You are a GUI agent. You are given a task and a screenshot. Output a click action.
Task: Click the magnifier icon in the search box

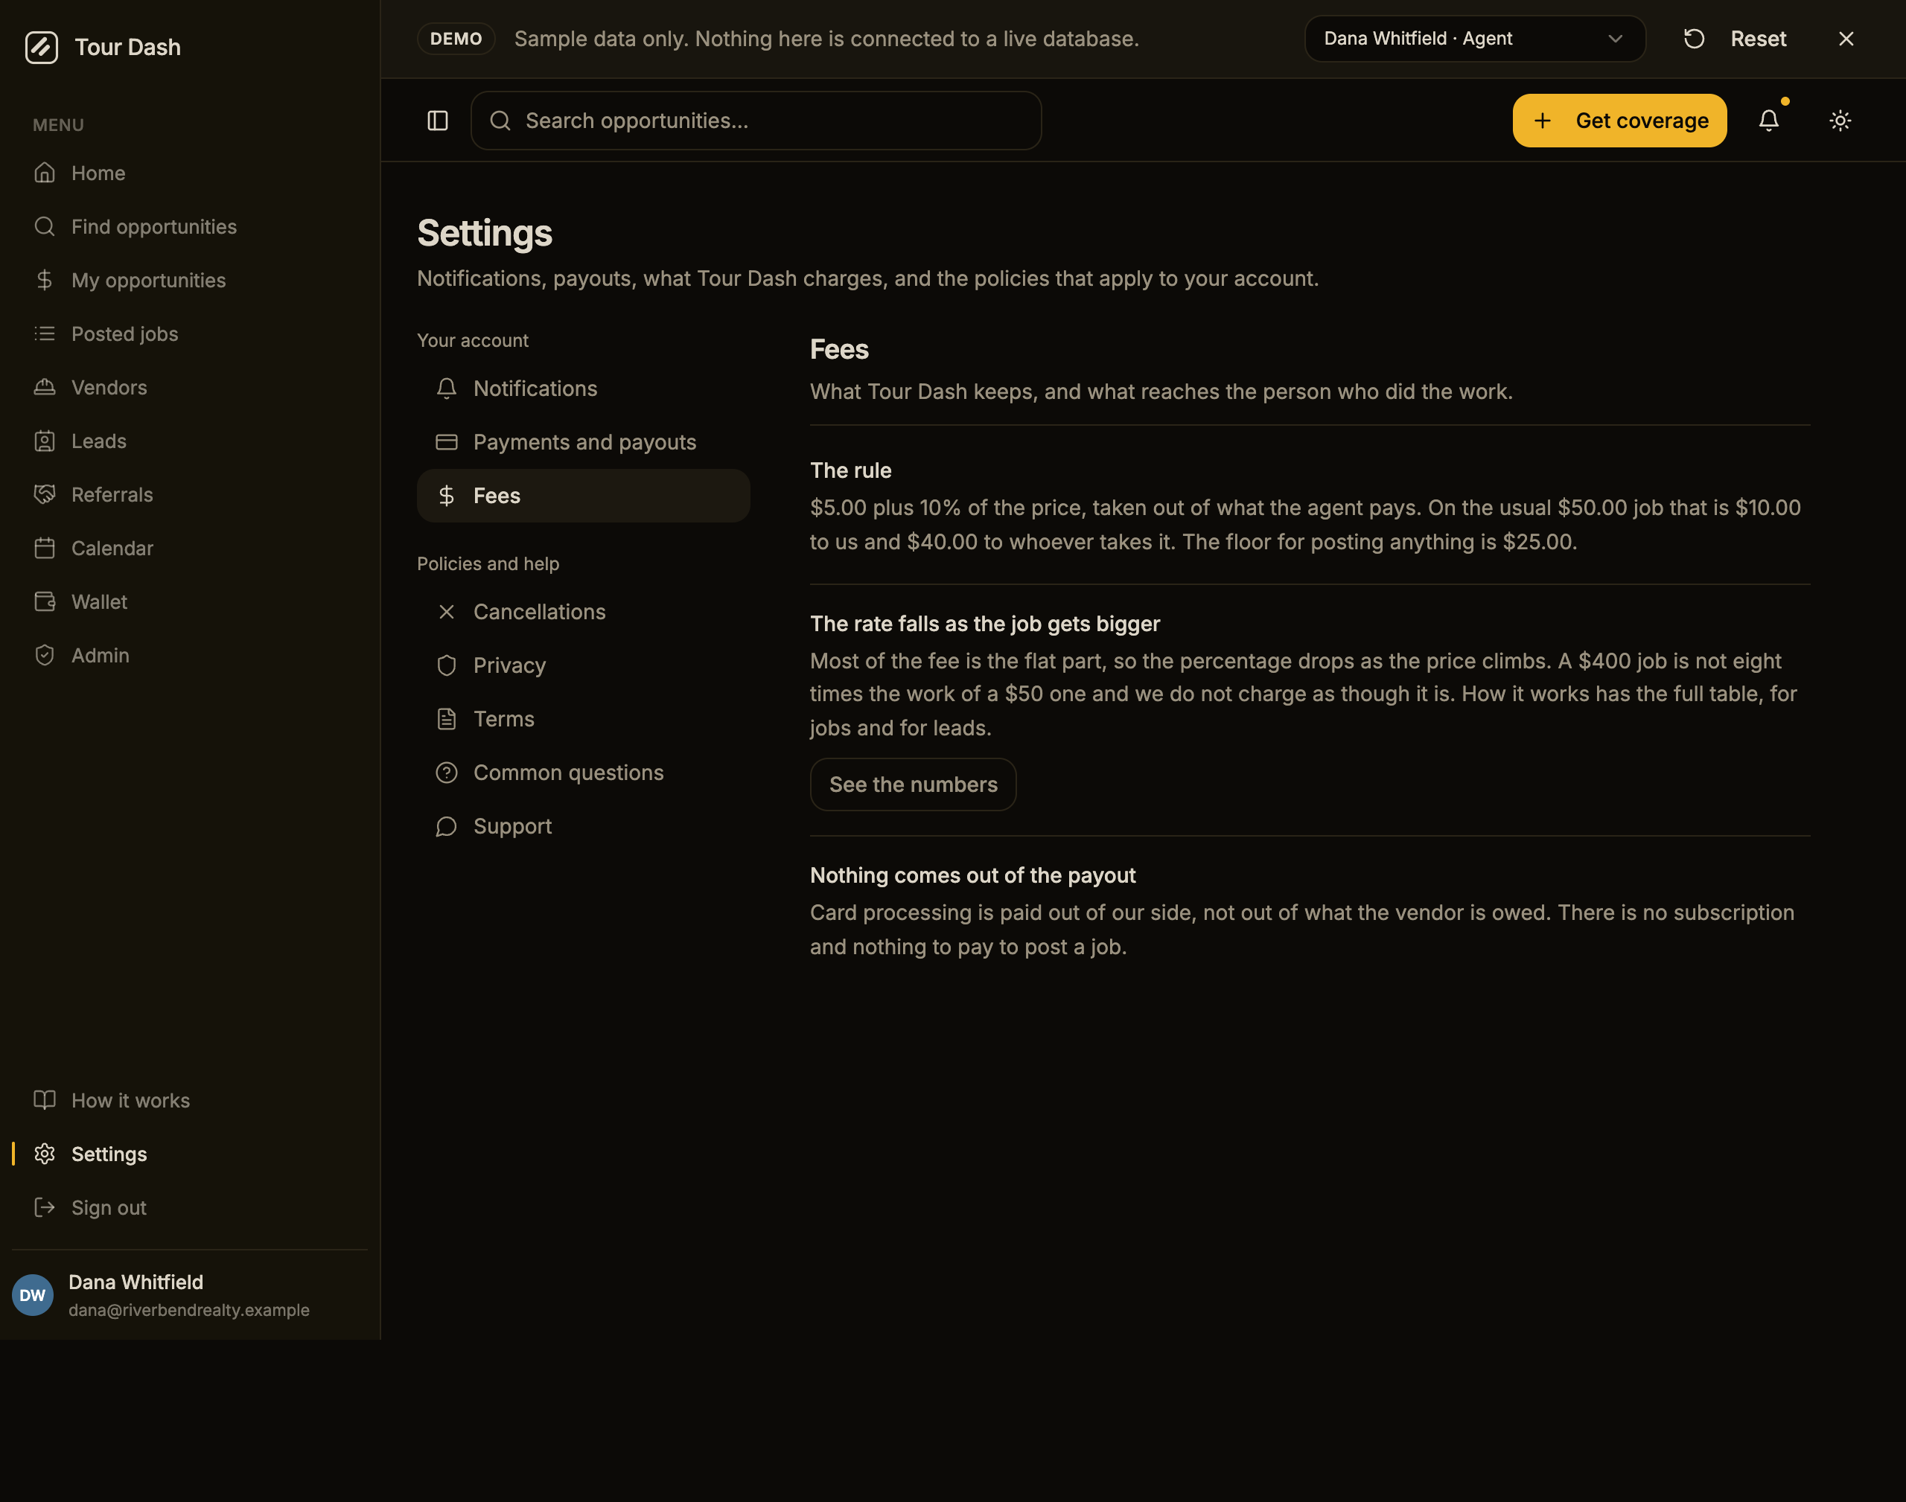[x=500, y=121]
